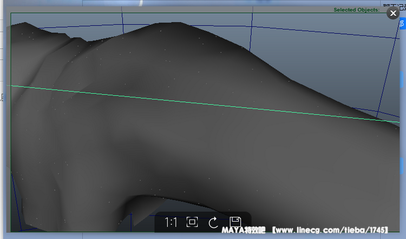
Task: Click the fit-to-screen icon
Action: [192, 222]
